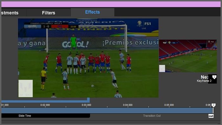Click the playhead handle above the ruler
The height and width of the screenshot is (125, 222).
(88, 100)
